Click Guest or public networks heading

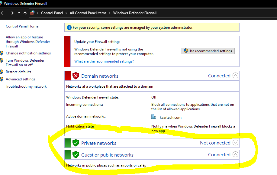click(x=107, y=155)
